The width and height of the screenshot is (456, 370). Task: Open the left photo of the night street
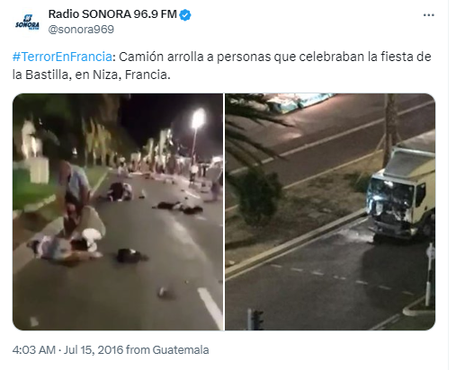coord(118,212)
